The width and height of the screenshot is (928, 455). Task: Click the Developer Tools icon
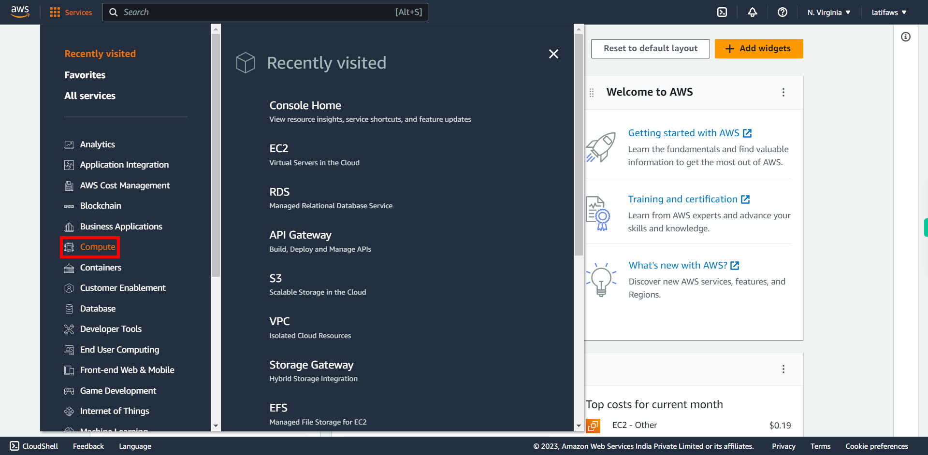click(x=69, y=329)
